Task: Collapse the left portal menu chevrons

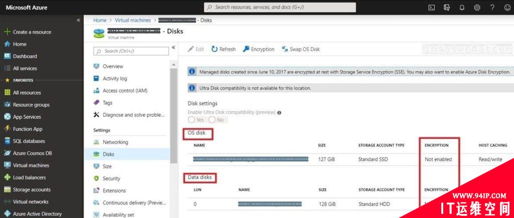Action: coord(78,20)
